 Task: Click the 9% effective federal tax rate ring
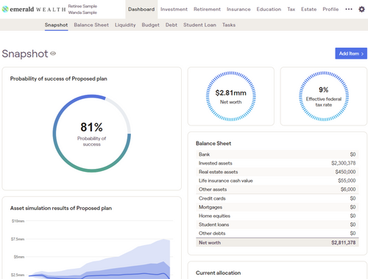324,96
